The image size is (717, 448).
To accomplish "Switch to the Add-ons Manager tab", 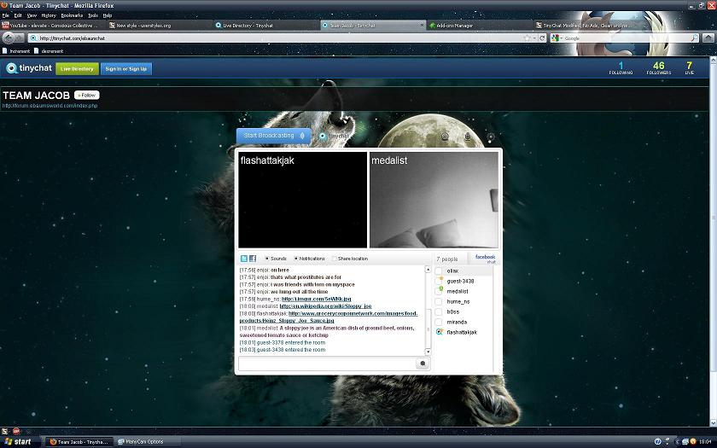I will (478, 26).
